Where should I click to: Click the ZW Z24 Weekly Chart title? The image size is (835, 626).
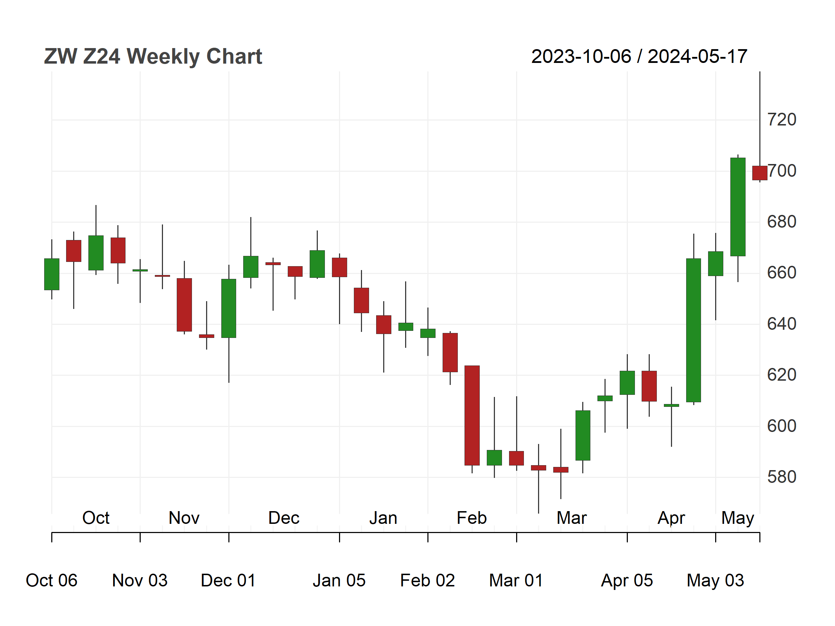tap(153, 57)
